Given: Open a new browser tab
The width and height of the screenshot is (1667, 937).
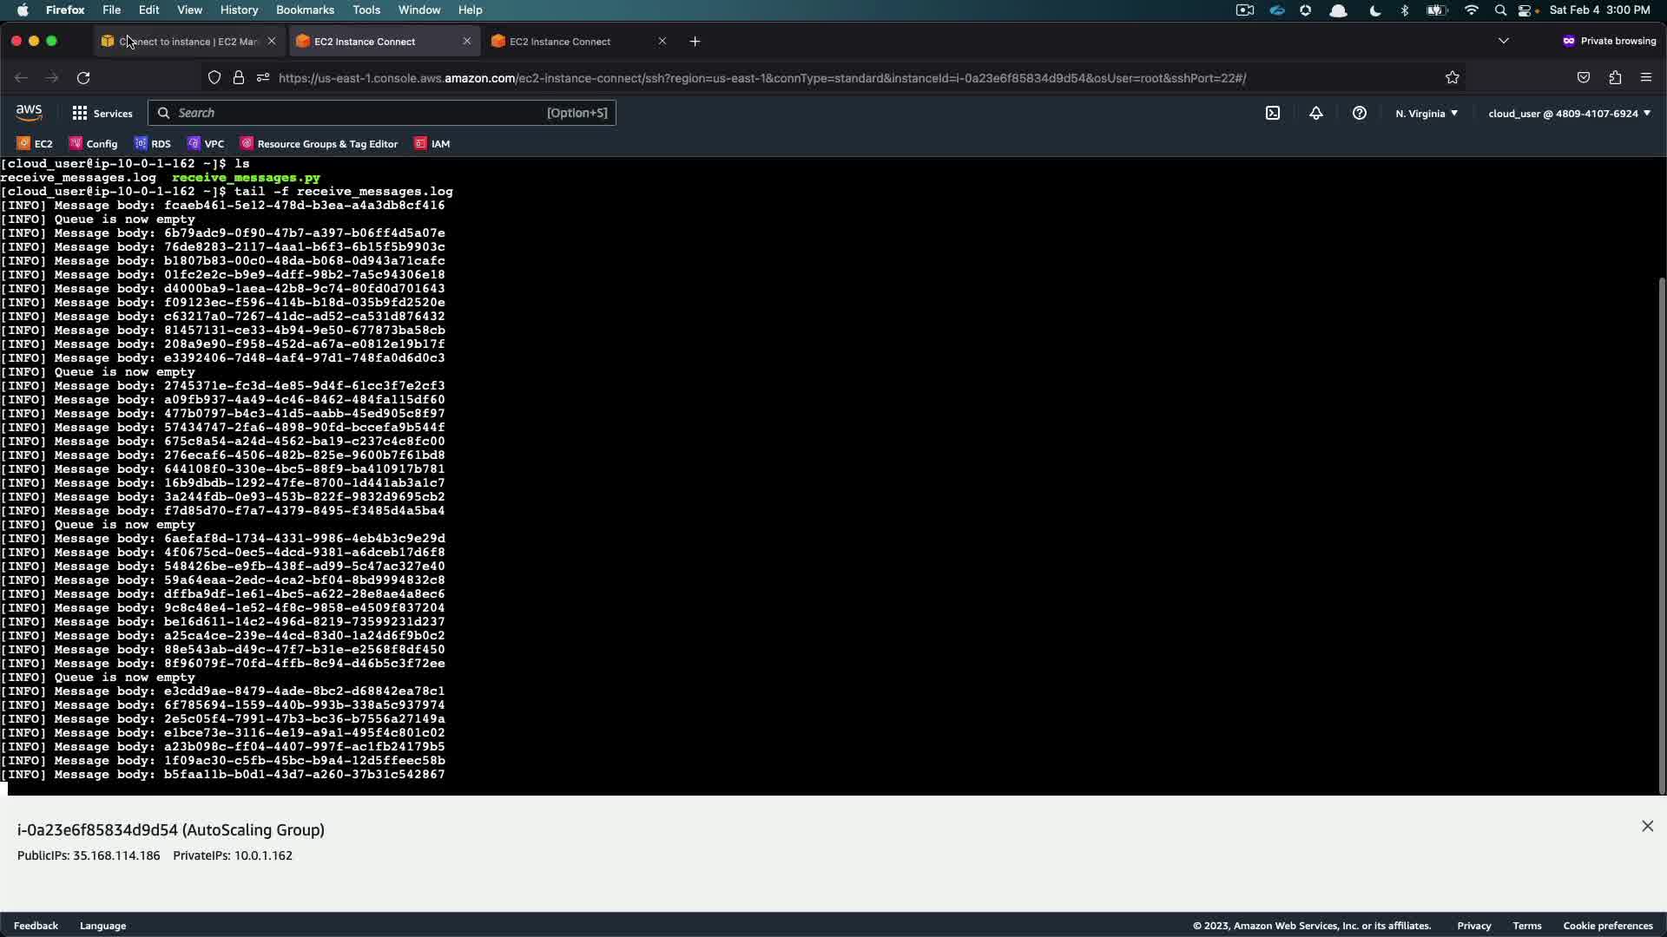Looking at the screenshot, I should 695,42.
